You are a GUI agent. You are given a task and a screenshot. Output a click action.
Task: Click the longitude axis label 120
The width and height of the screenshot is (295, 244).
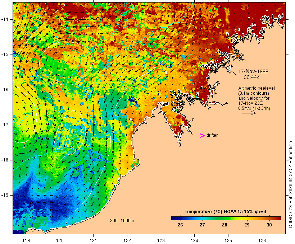60,240
